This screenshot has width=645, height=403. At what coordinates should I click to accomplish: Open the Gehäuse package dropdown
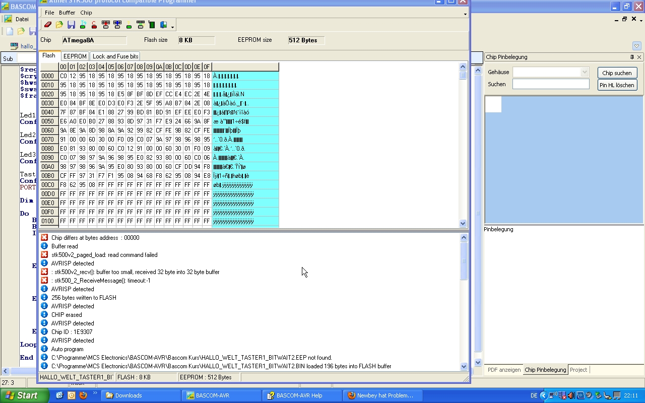585,72
